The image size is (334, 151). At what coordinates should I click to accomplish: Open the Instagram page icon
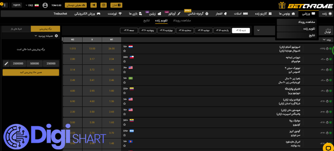[x=104, y=5]
